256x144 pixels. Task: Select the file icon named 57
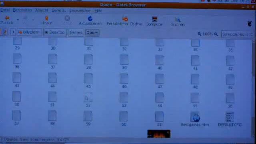coord(16,115)
